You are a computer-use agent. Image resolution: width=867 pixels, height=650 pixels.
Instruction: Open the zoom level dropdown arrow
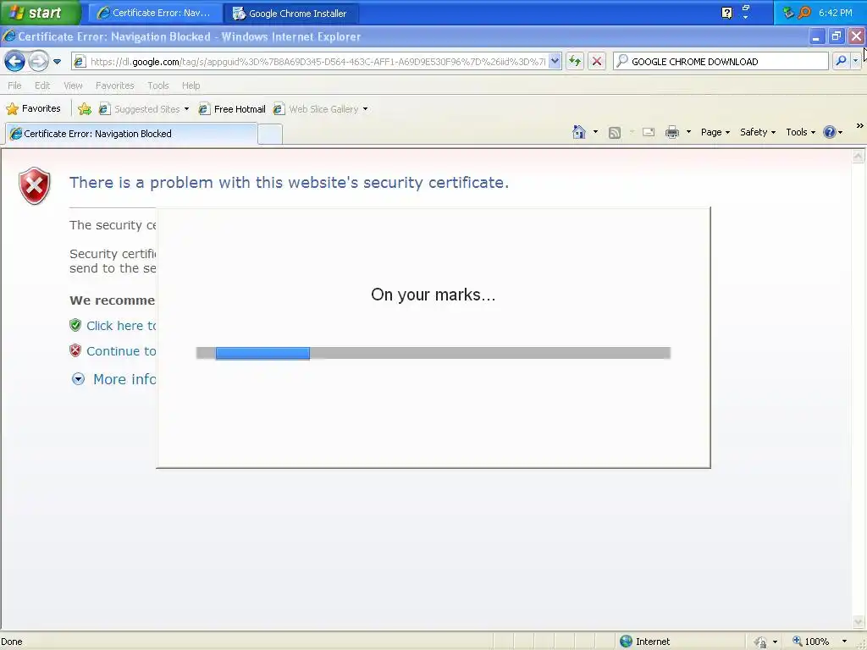click(x=844, y=642)
